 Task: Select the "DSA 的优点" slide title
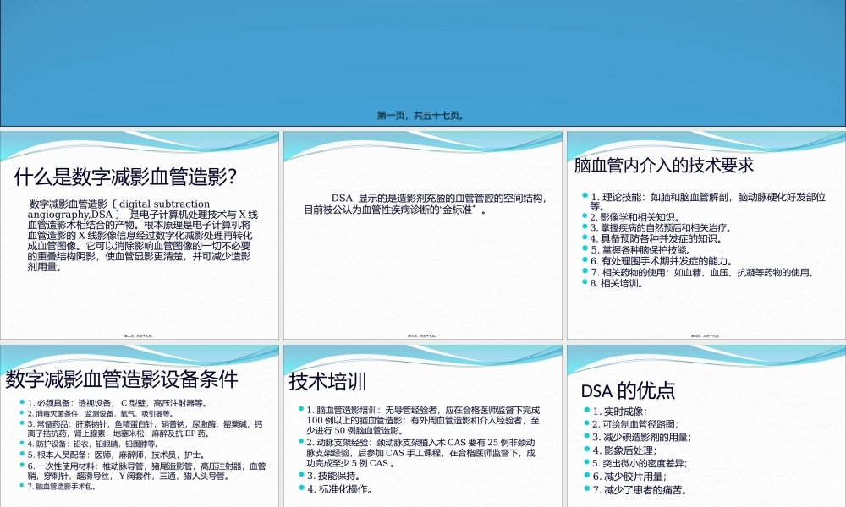(x=628, y=390)
